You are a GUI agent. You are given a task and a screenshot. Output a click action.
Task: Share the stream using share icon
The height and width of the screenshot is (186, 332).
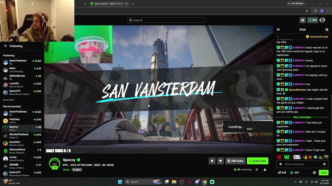coord(257,169)
